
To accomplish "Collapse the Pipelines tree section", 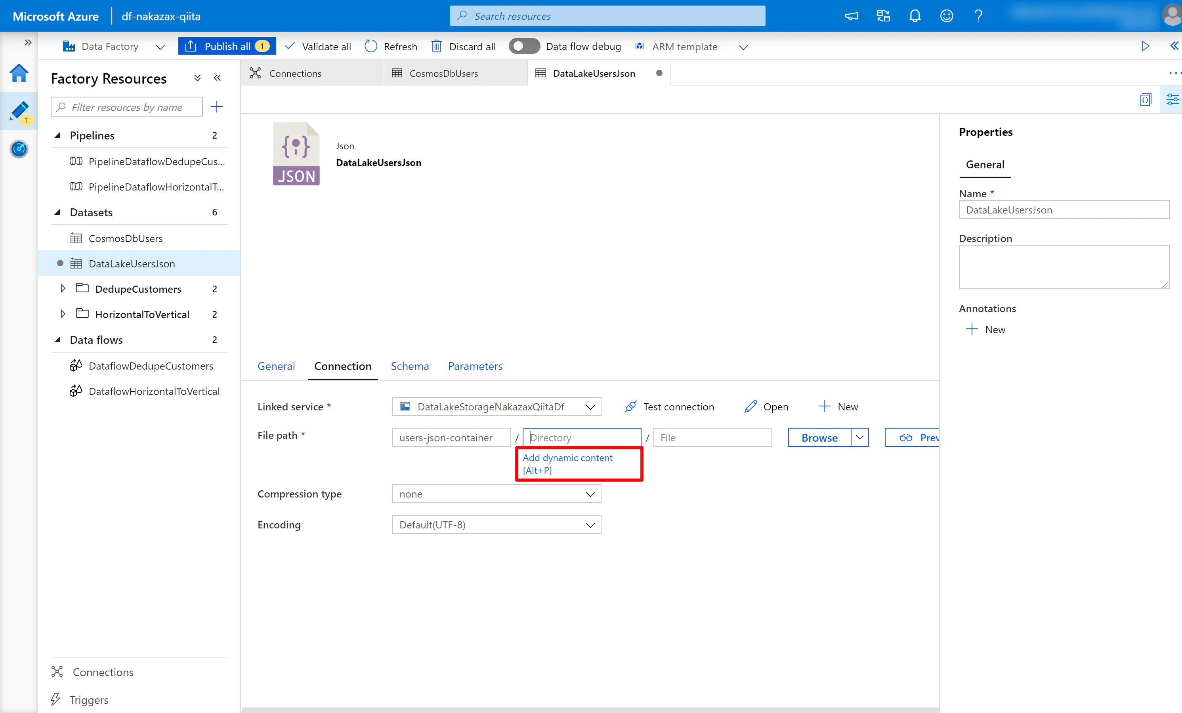I will point(57,135).
